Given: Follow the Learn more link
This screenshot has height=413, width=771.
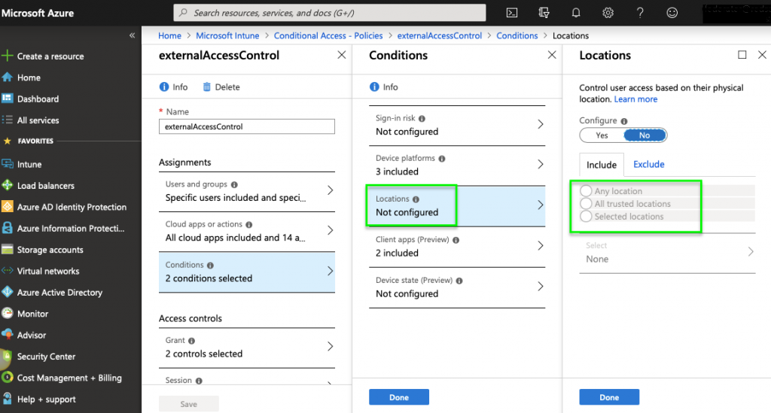Looking at the screenshot, I should coord(635,99).
